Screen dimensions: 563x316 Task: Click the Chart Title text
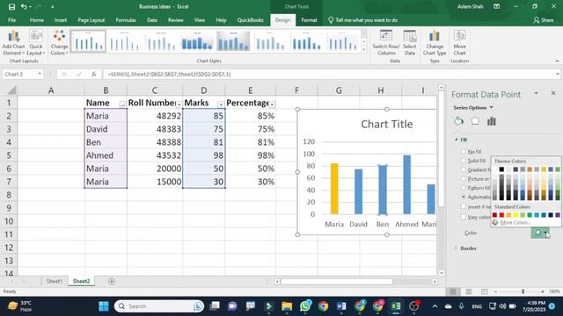(x=387, y=125)
